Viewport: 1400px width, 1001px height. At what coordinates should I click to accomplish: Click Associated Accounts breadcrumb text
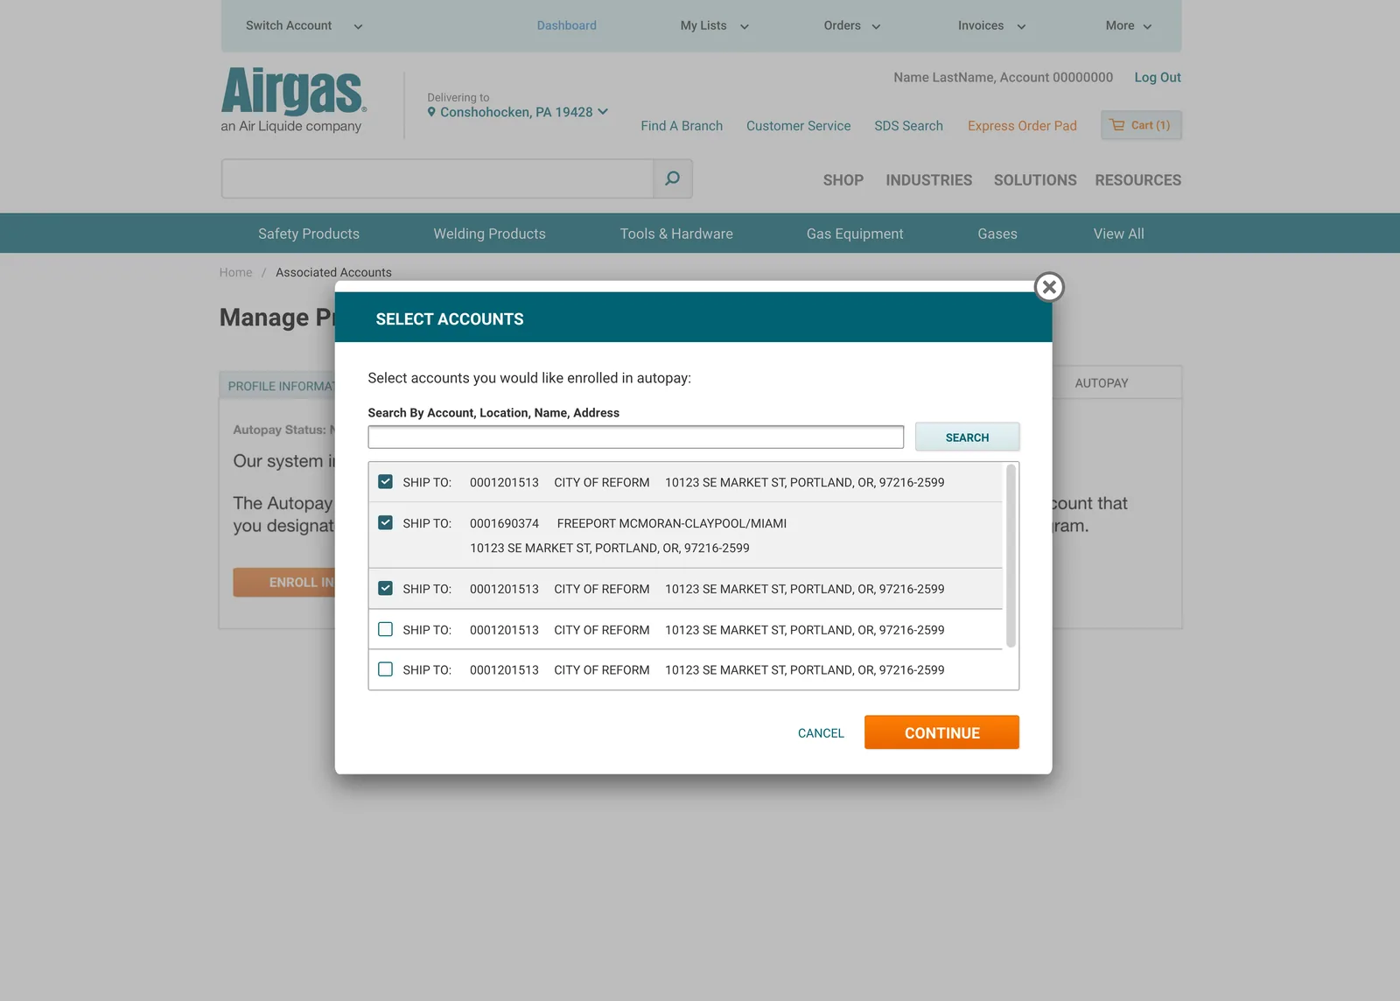pyautogui.click(x=333, y=272)
